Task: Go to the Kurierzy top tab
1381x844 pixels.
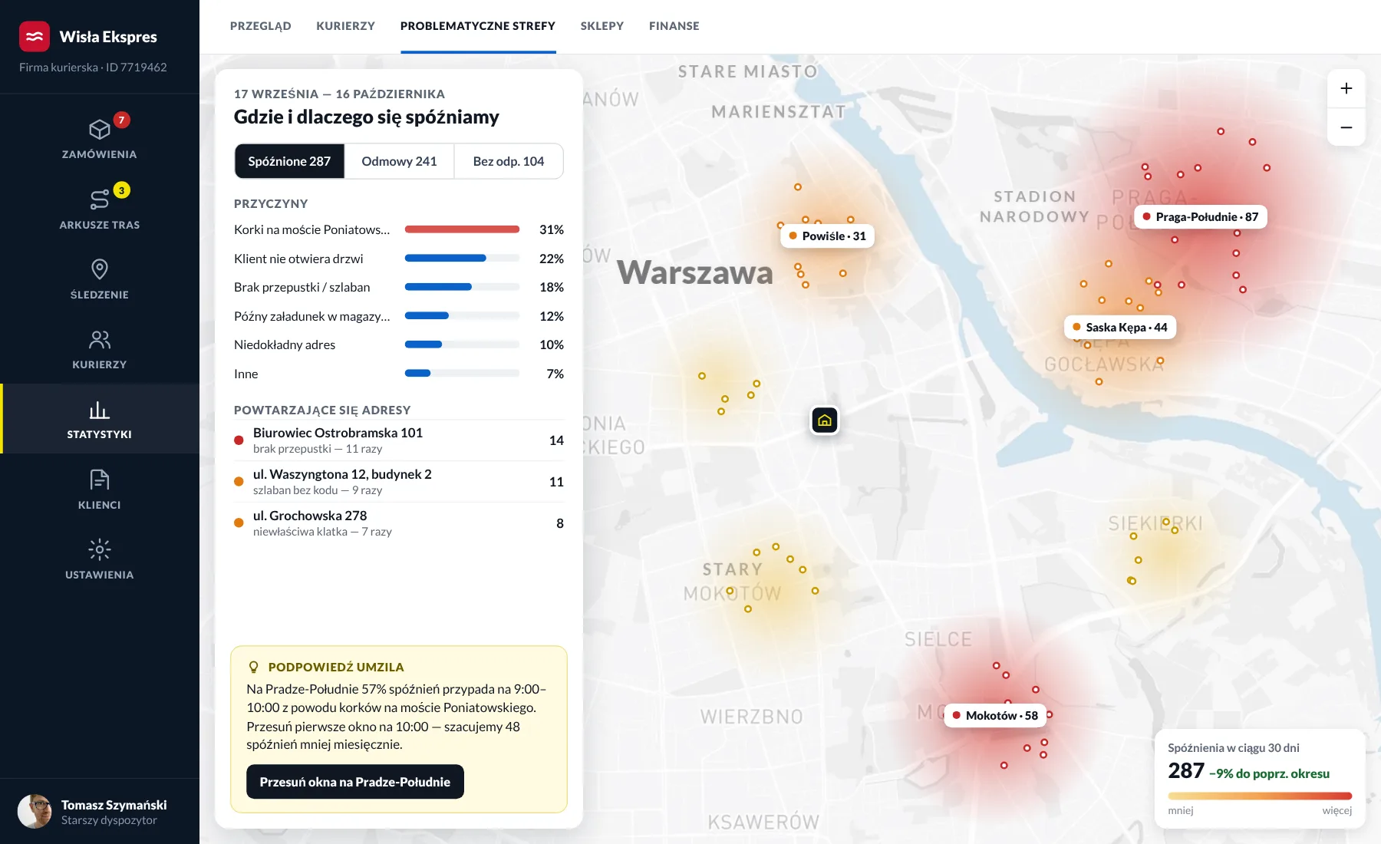Action: pos(346,26)
